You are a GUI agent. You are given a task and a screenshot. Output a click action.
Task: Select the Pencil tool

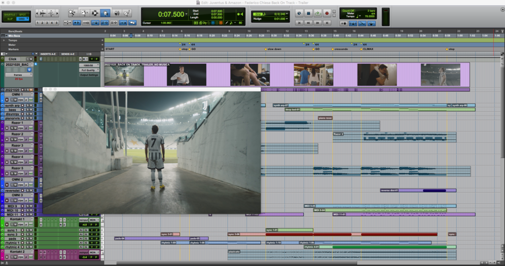[127, 13]
